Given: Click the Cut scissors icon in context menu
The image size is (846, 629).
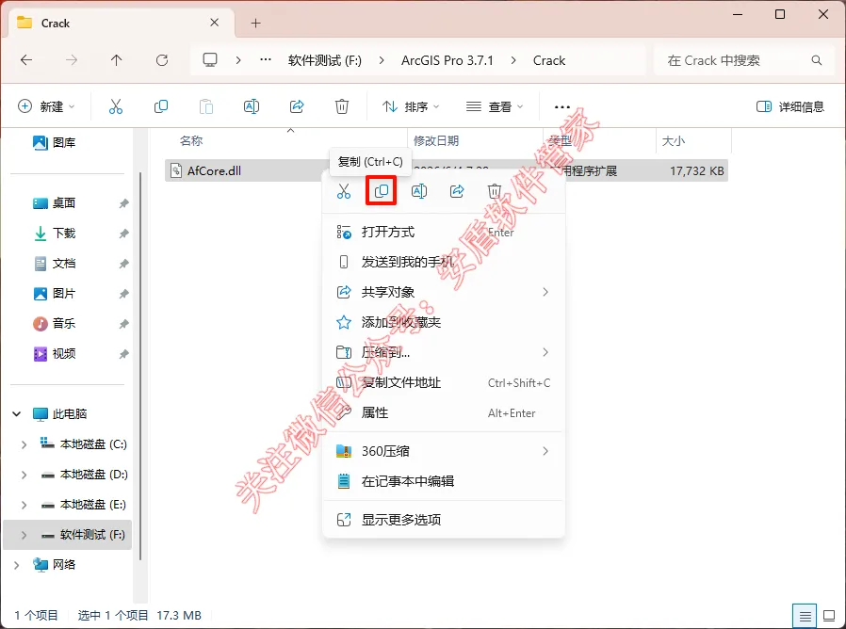Looking at the screenshot, I should 344,190.
